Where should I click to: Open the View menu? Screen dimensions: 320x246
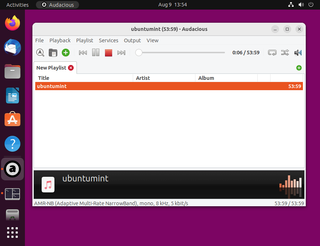tap(152, 40)
